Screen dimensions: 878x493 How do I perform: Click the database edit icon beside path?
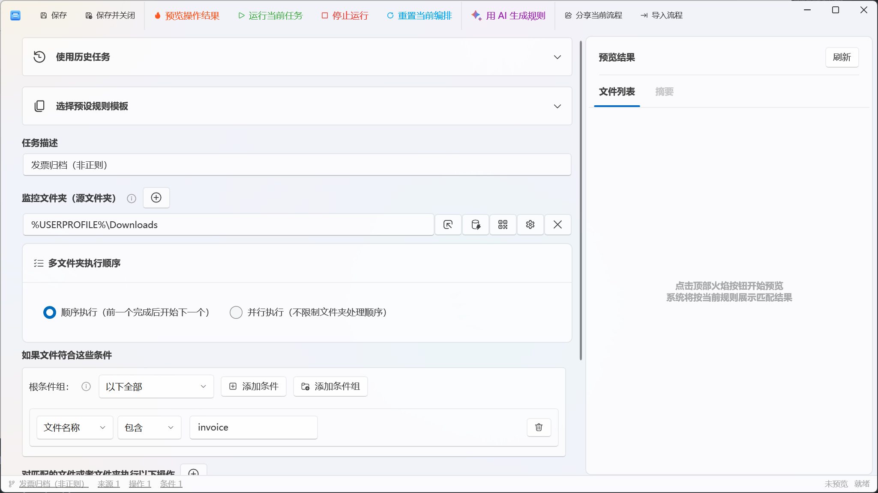(x=476, y=225)
